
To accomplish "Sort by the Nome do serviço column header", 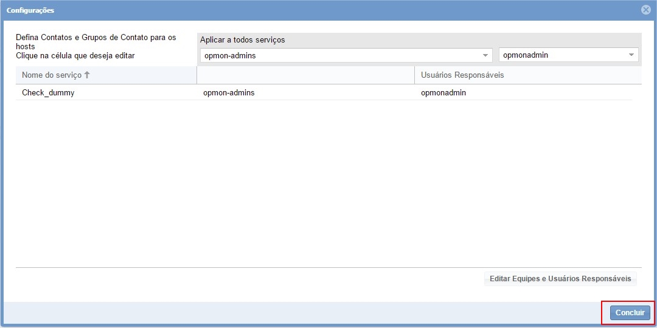I will click(52, 75).
